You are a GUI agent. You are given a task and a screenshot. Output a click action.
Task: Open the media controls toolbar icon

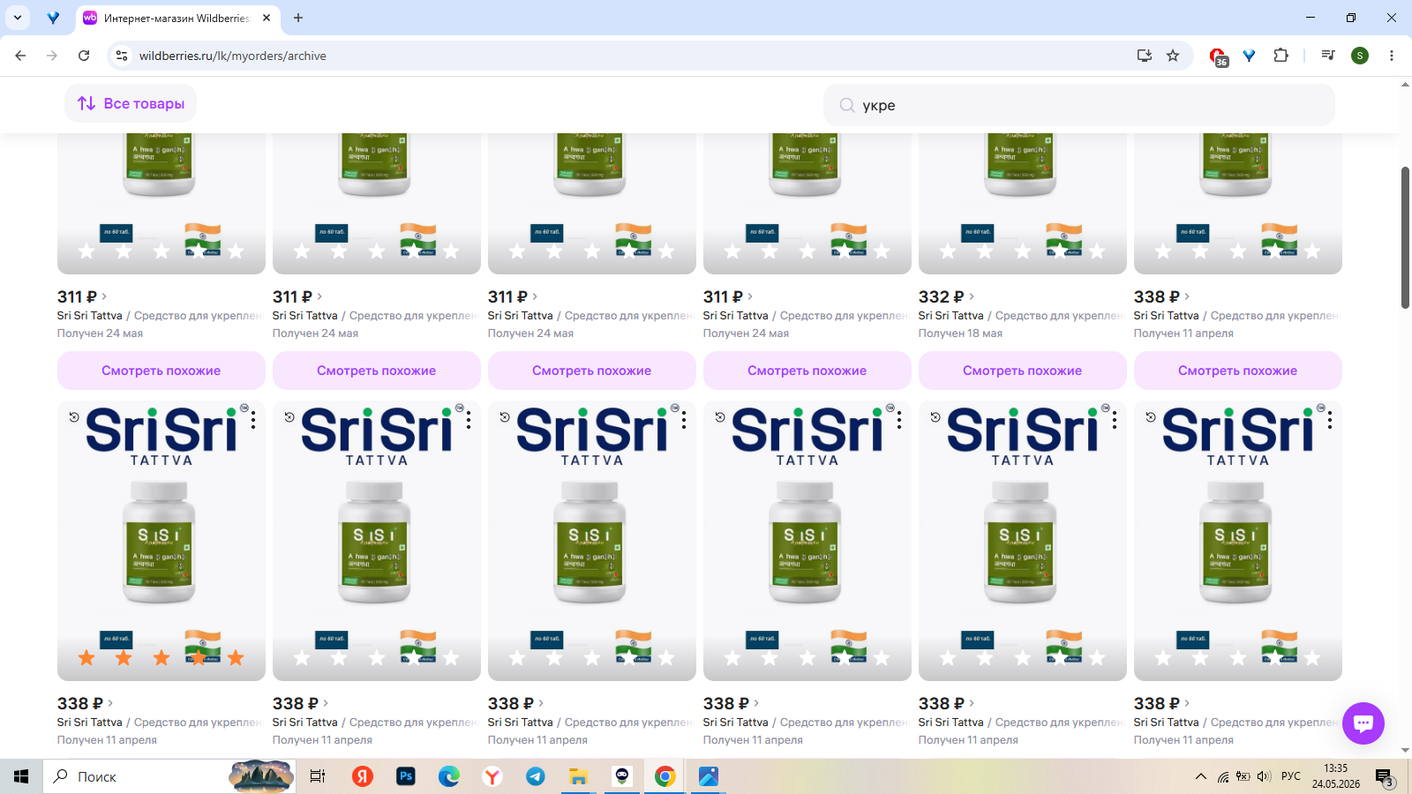coord(1328,56)
